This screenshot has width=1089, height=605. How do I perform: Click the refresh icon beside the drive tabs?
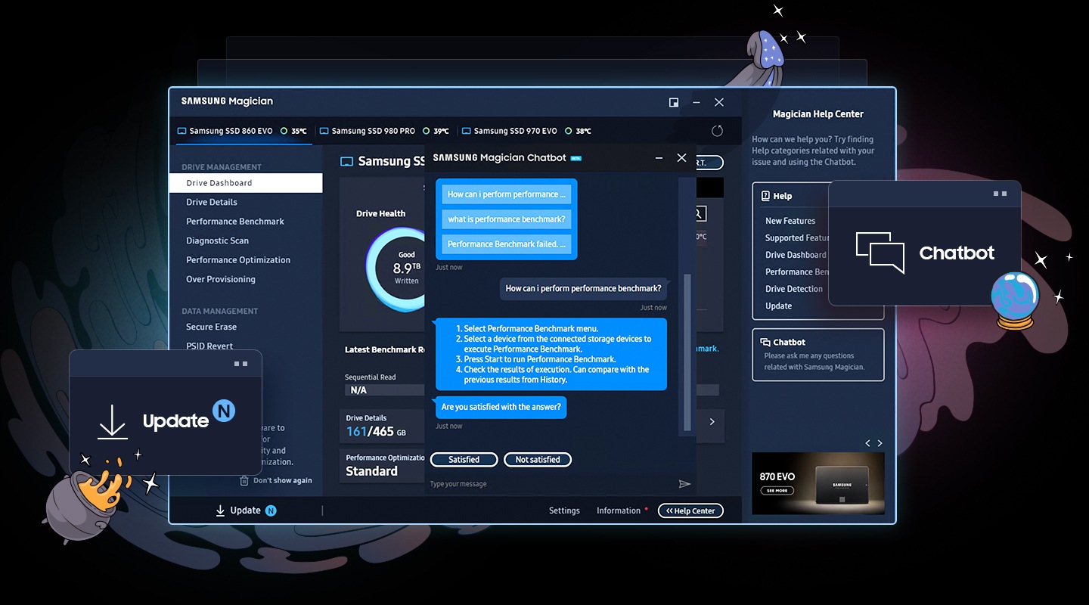pyautogui.click(x=717, y=130)
